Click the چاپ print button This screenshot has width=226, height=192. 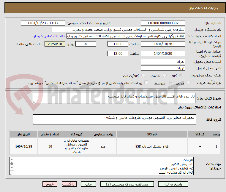tap(88, 184)
